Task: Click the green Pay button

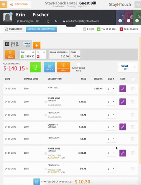Action: (35, 67)
